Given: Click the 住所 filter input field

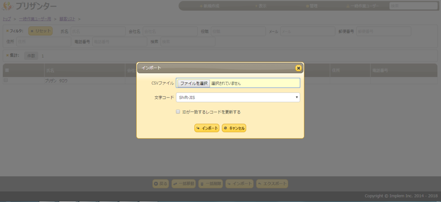Looking at the screenshot, I should (x=44, y=42).
